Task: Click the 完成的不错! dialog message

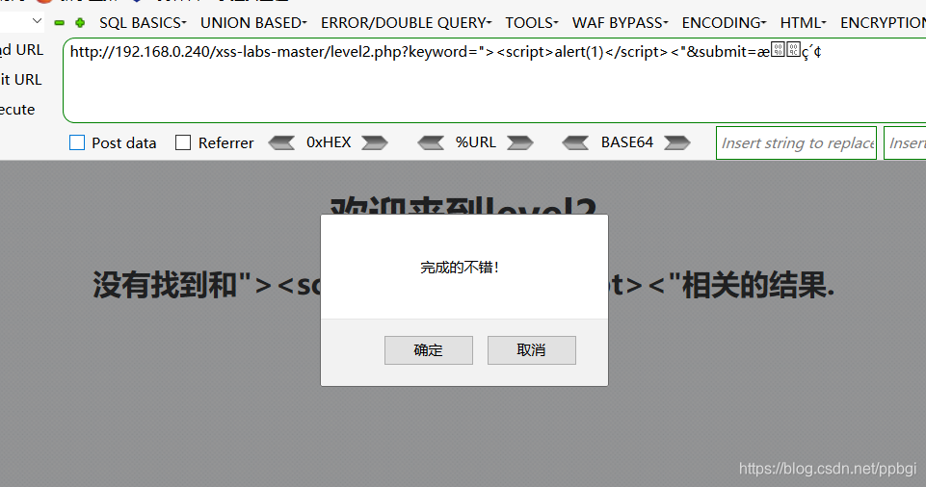Action: pyautogui.click(x=460, y=268)
